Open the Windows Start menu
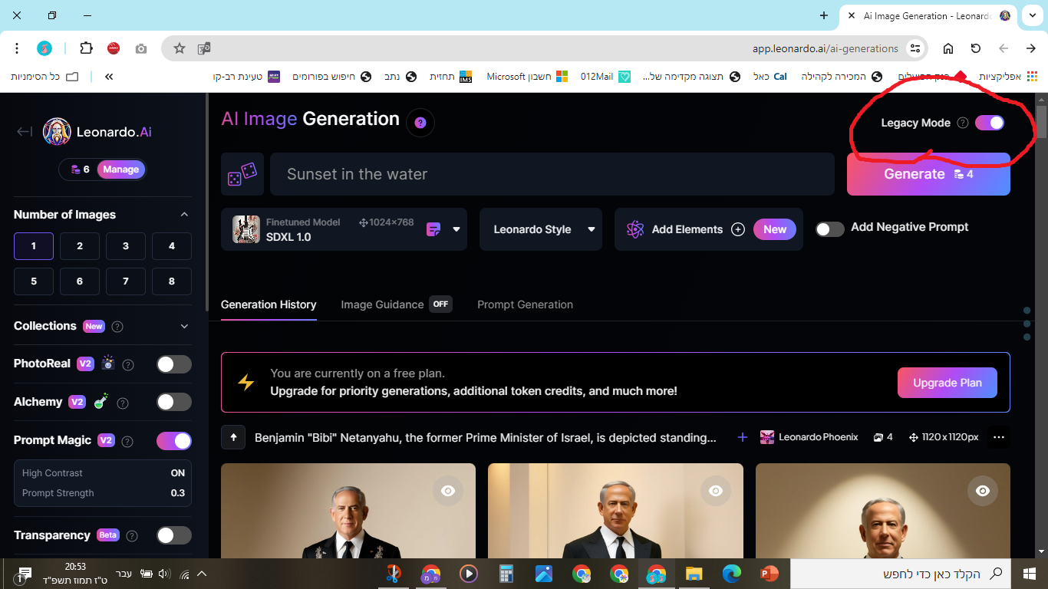 click(x=1029, y=573)
